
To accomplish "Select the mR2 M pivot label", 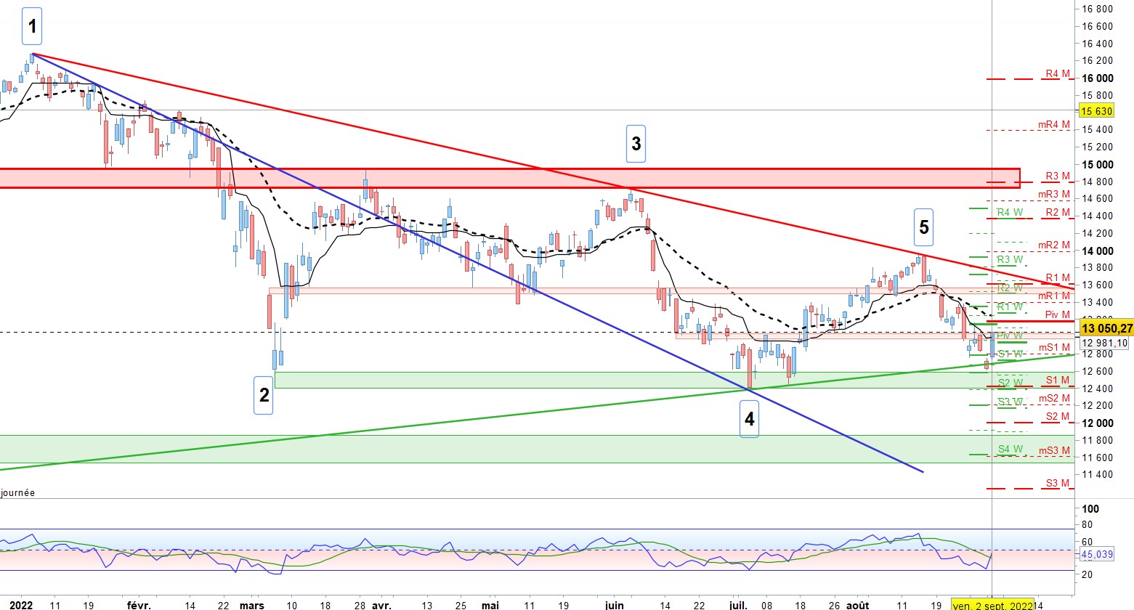I will coord(1054,245).
